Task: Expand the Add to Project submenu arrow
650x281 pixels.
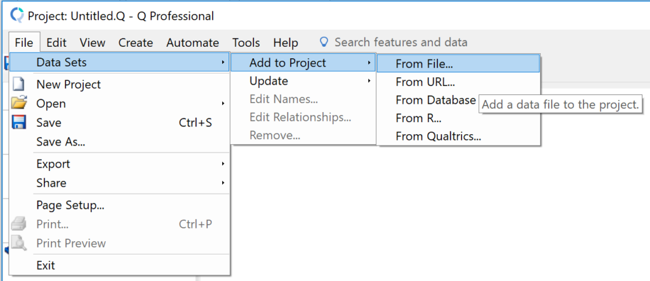Action: [369, 63]
